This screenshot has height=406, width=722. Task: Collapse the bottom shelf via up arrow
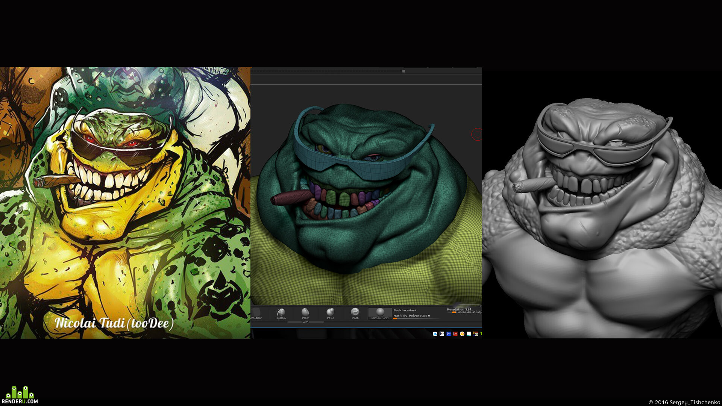[304, 322]
